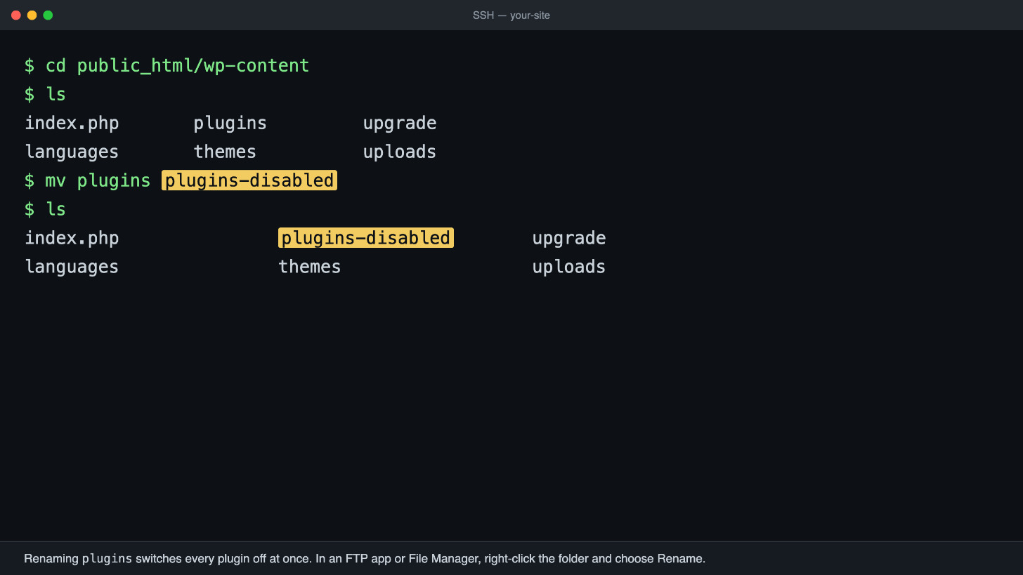Click the 'cd public_html/wp-content' command line
The height and width of the screenshot is (575, 1023).
(167, 65)
